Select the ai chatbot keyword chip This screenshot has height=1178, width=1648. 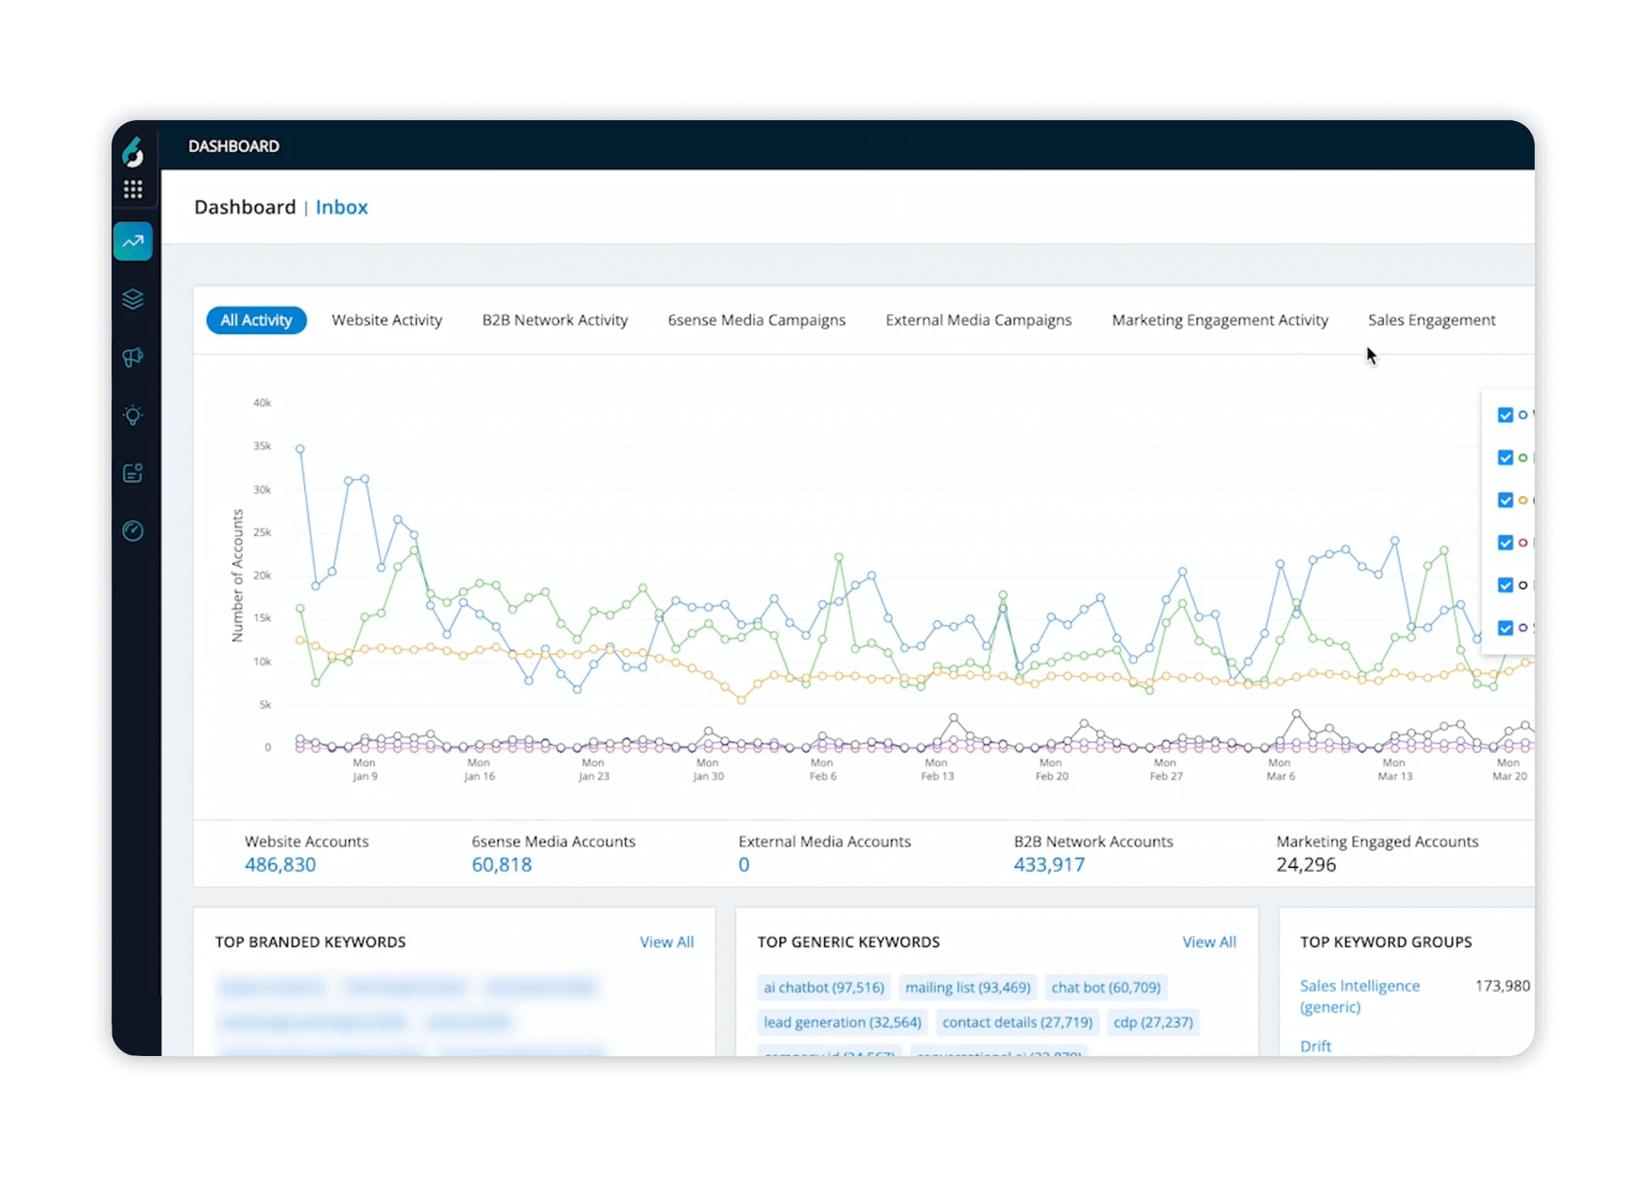pos(823,987)
